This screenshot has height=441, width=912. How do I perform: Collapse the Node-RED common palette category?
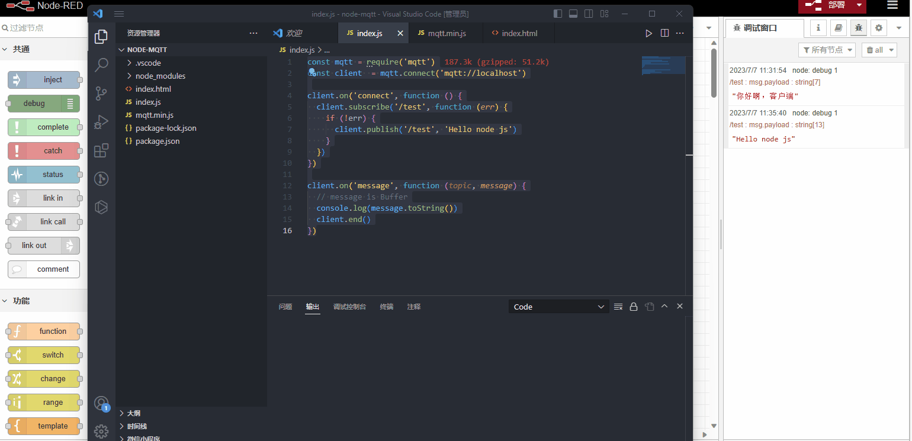click(44, 49)
